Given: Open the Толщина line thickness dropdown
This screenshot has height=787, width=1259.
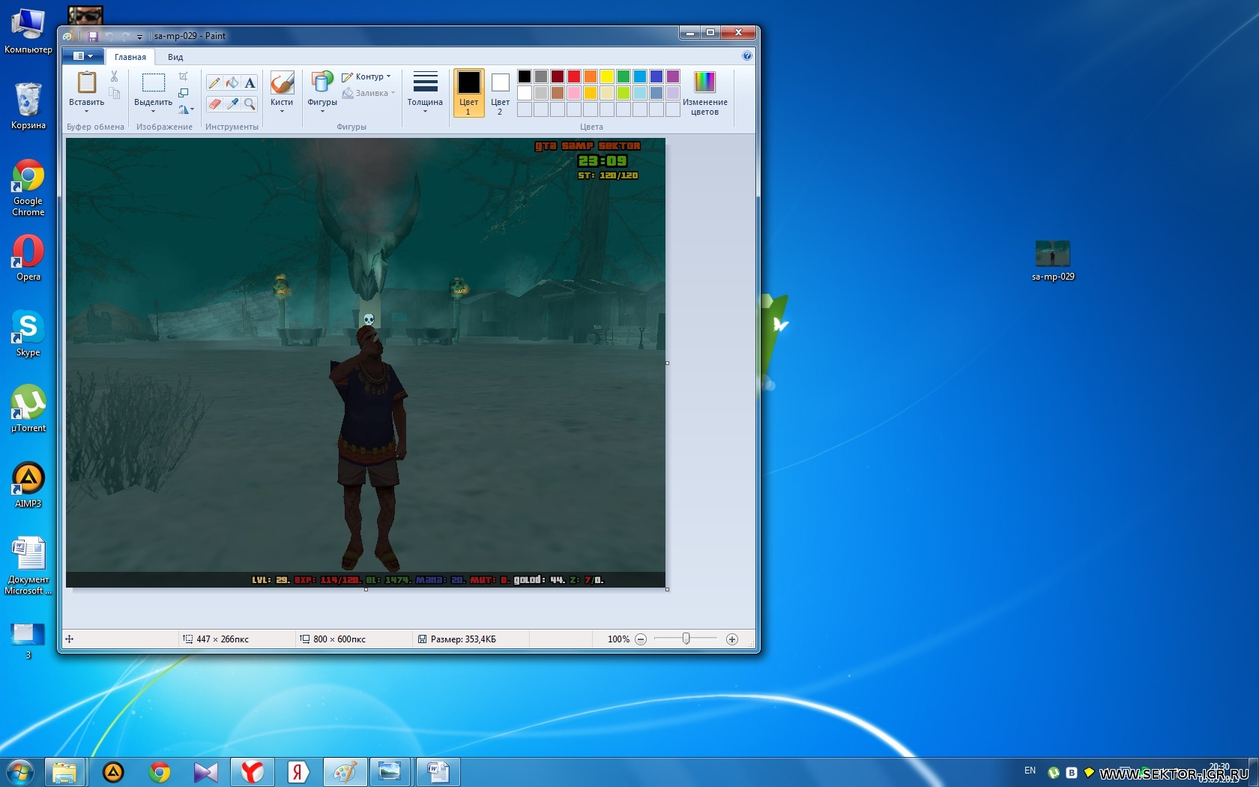Looking at the screenshot, I should point(425,93).
